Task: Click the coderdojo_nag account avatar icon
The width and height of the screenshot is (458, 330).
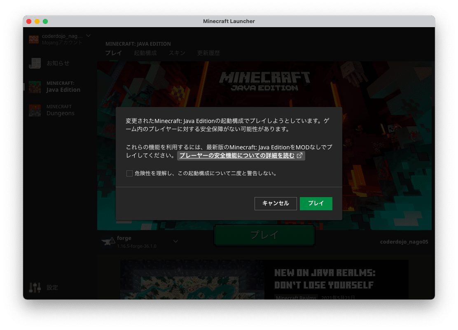Action: (x=34, y=39)
